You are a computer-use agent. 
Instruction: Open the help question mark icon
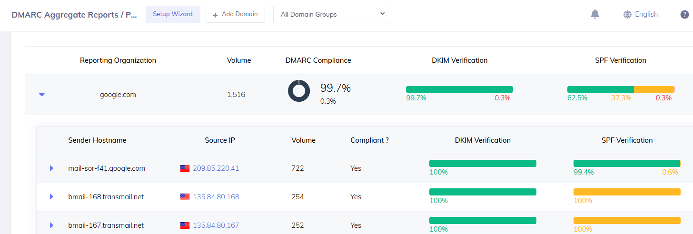(684, 14)
